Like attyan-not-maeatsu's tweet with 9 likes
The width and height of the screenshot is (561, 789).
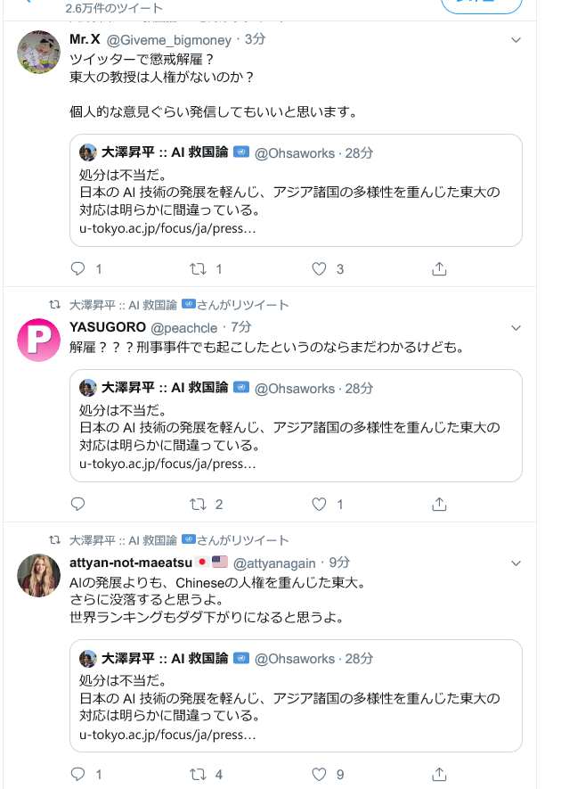coord(320,775)
